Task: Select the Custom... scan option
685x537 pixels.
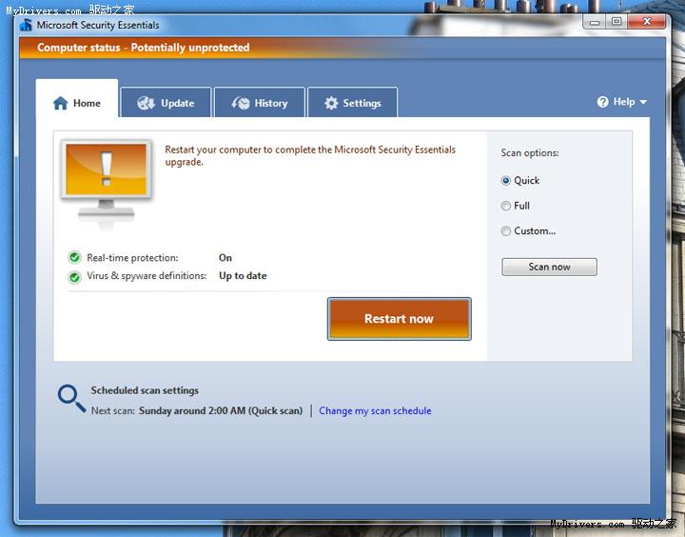Action: point(505,231)
